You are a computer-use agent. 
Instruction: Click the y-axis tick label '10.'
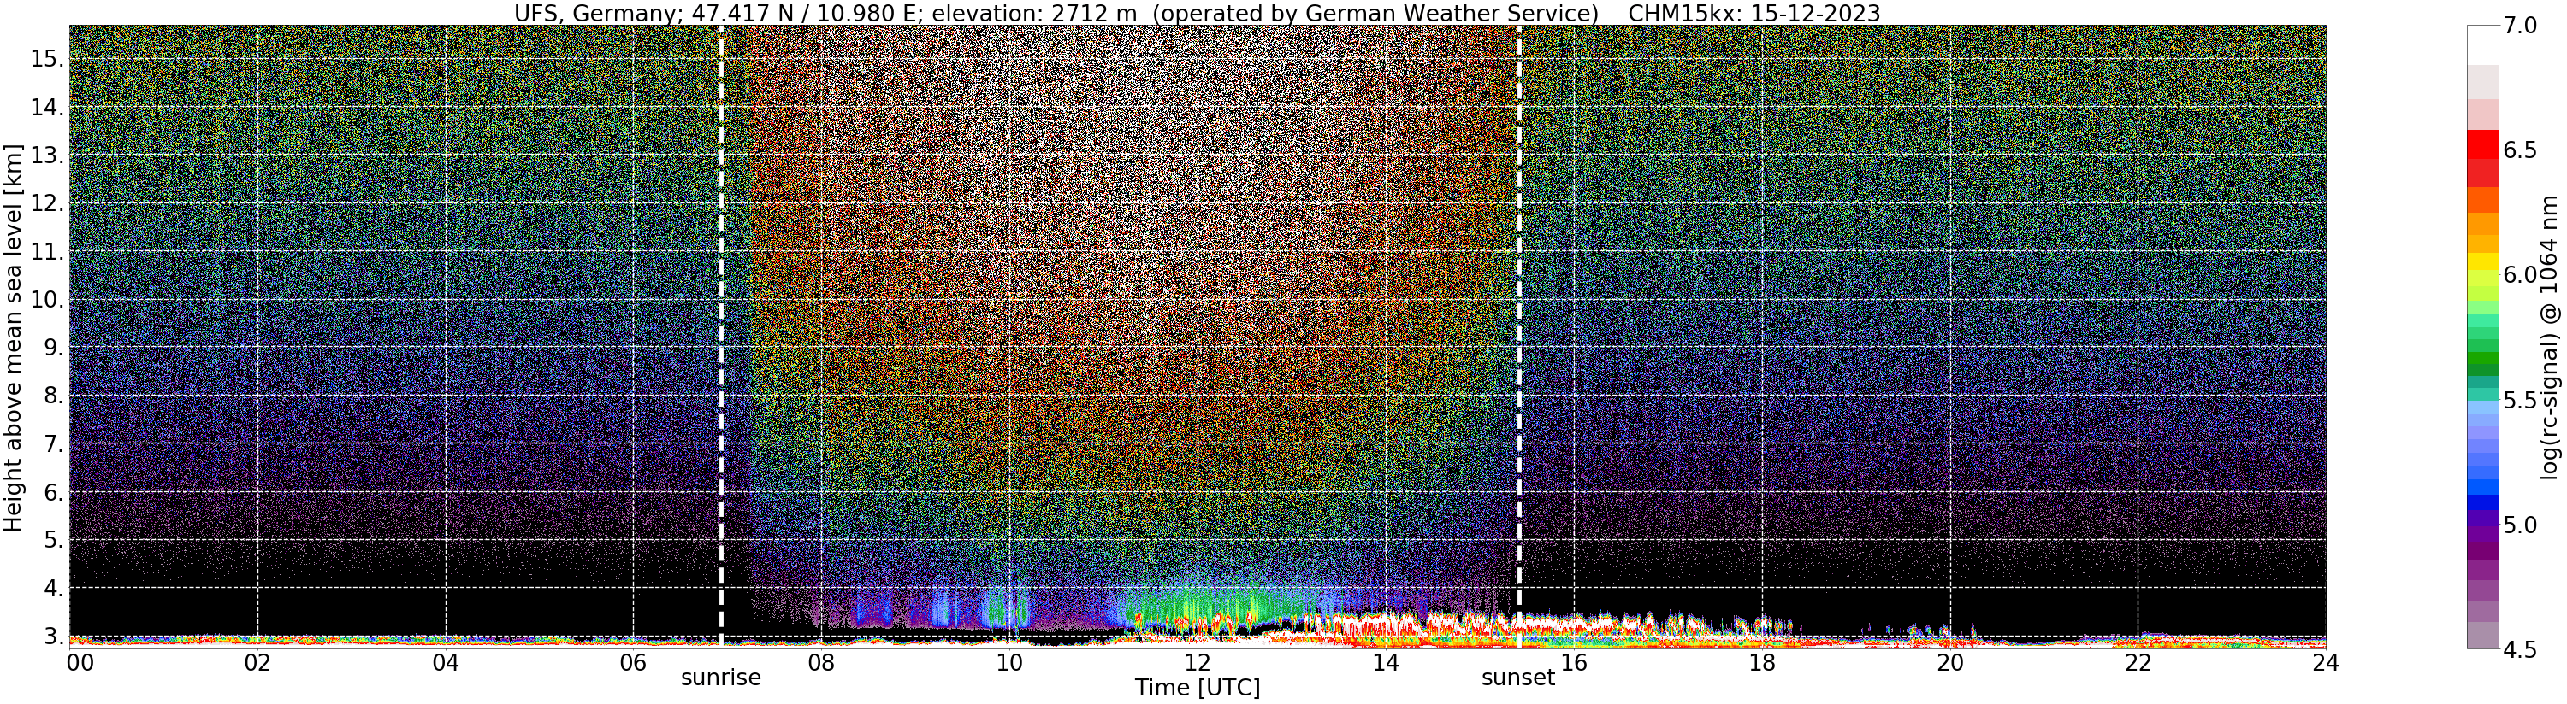[47, 300]
